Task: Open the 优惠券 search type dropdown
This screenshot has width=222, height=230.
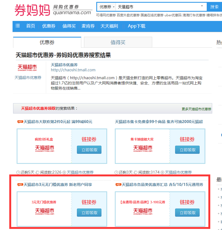Action: (107, 7)
